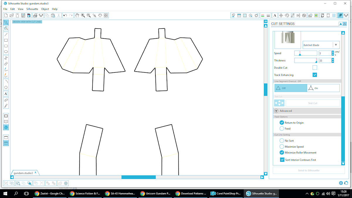
Task: Adjust the Speed slider
Action: tap(306, 53)
